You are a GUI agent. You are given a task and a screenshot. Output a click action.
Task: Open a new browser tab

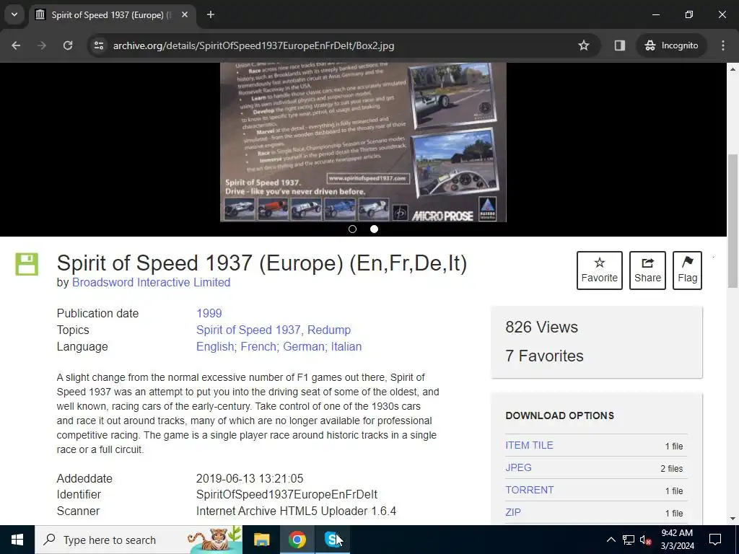click(211, 15)
